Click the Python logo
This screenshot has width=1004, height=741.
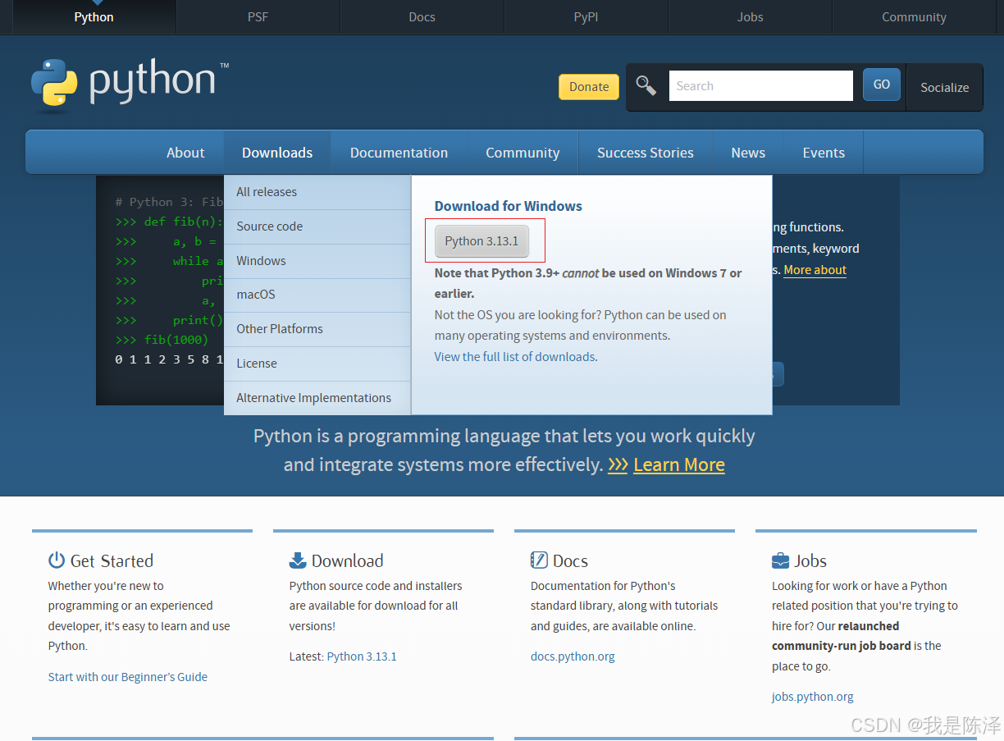tap(129, 83)
